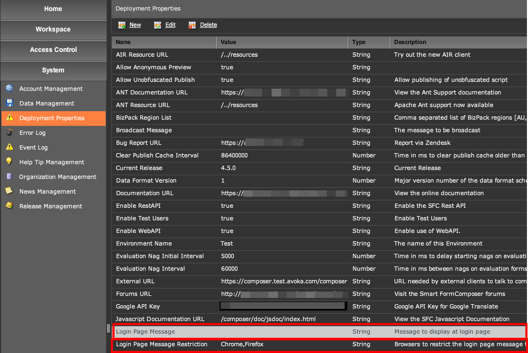Image resolution: width=528 pixels, height=353 pixels.
Task: Select Evaluation Nag Interval row
Action: 319,269
